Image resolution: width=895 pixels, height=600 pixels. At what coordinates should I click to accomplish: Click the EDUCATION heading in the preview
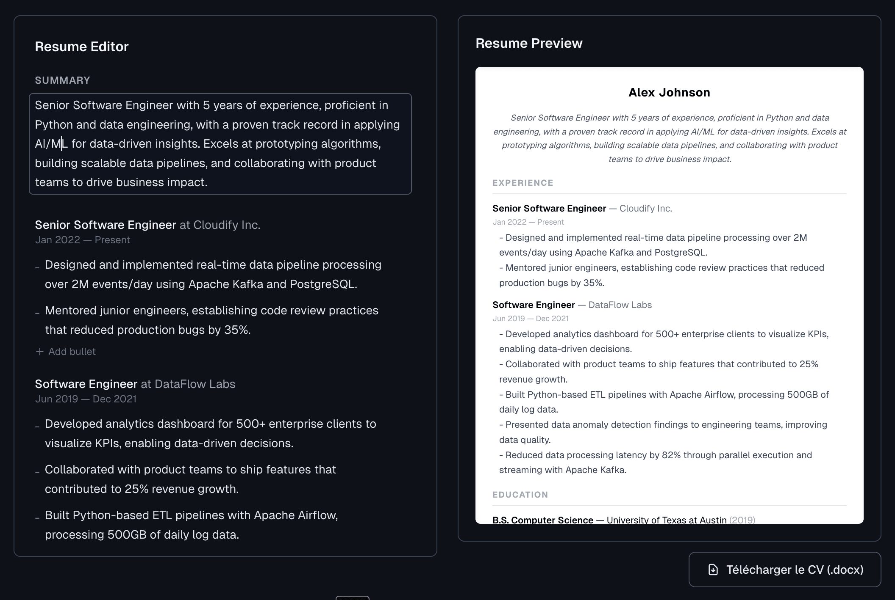pyautogui.click(x=520, y=495)
